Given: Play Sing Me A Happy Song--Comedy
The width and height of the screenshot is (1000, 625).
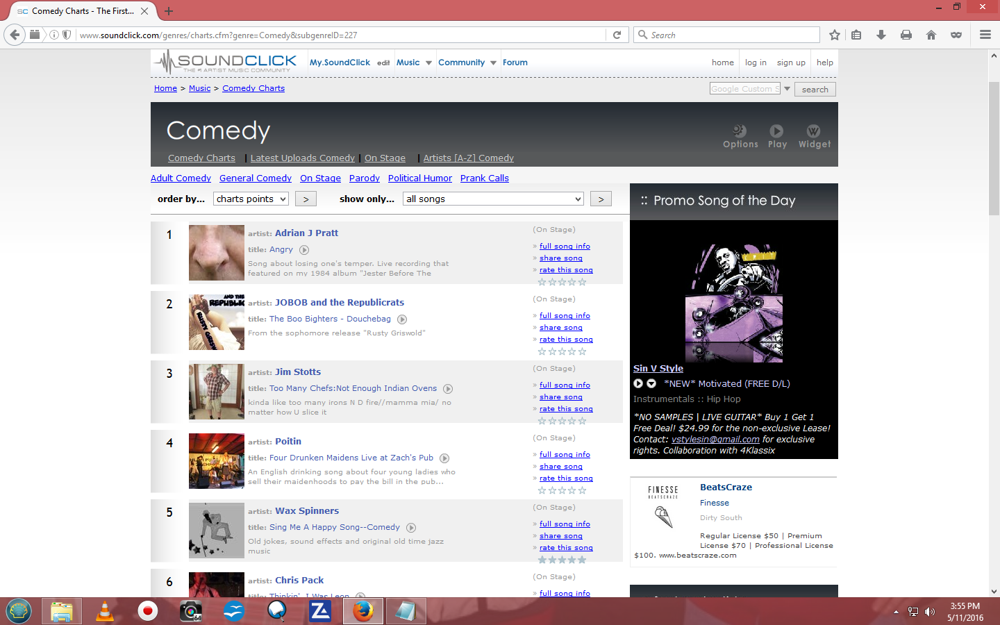Looking at the screenshot, I should (x=411, y=528).
